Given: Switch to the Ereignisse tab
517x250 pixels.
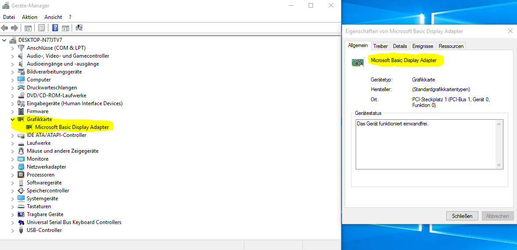Looking at the screenshot, I should tap(423, 46).
